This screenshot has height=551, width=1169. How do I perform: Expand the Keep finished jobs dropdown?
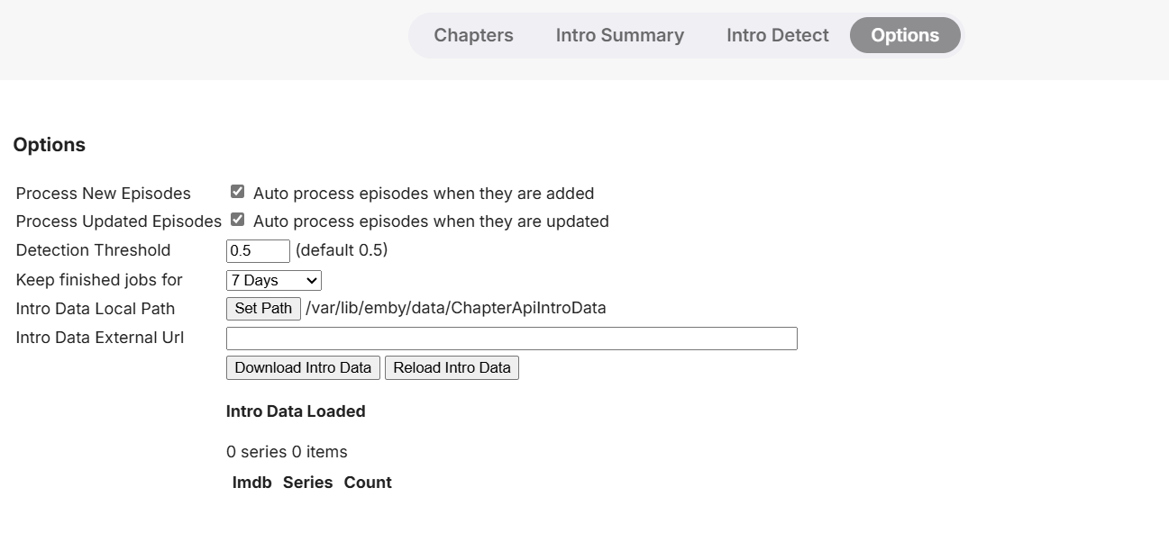pyautogui.click(x=273, y=281)
